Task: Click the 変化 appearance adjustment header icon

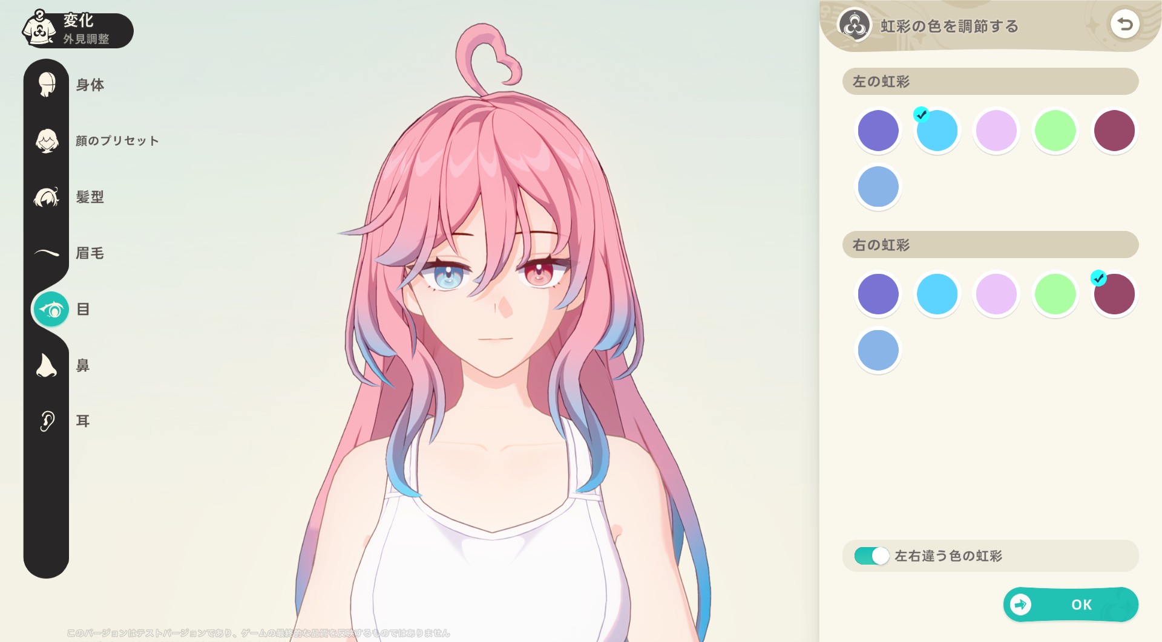Action: [40, 29]
